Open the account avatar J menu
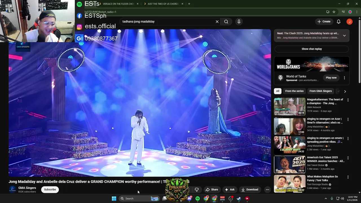 pos(349,21)
